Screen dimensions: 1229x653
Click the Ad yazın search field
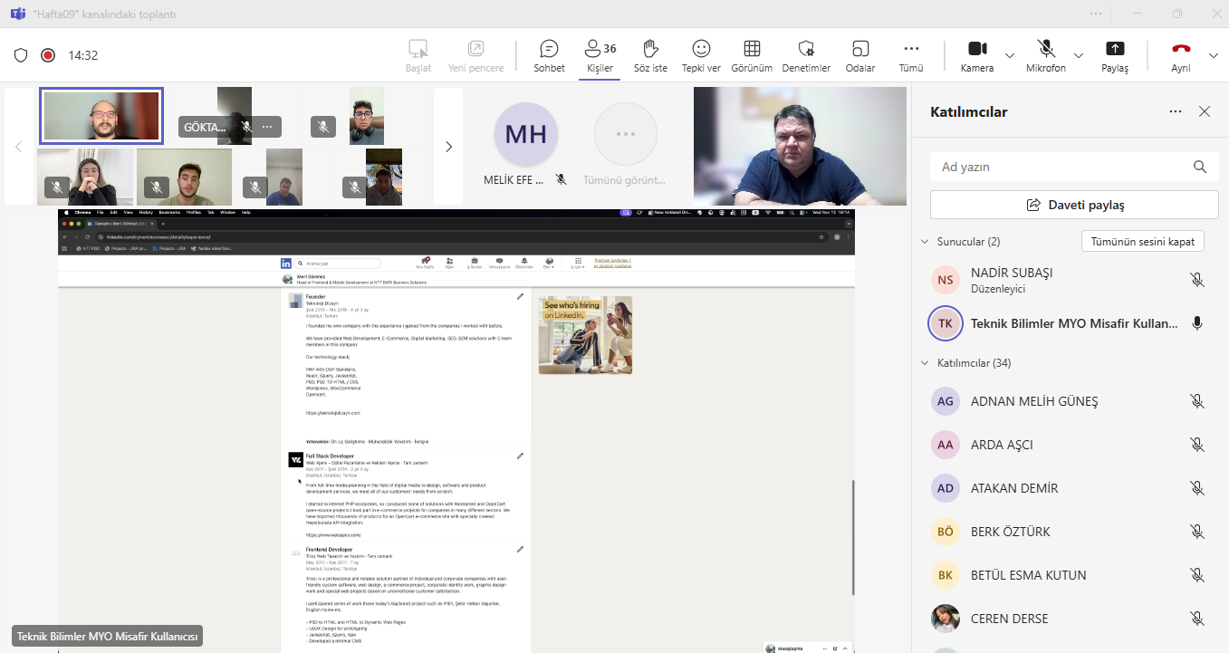[x=1060, y=167]
